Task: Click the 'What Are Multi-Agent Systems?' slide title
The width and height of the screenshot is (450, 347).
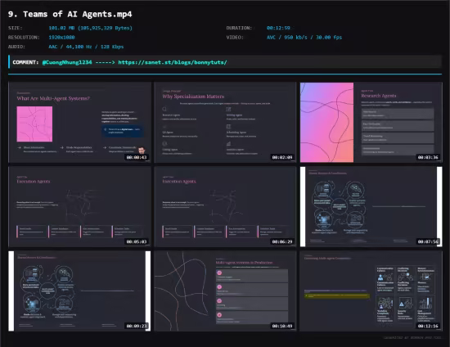Action: coord(53,98)
